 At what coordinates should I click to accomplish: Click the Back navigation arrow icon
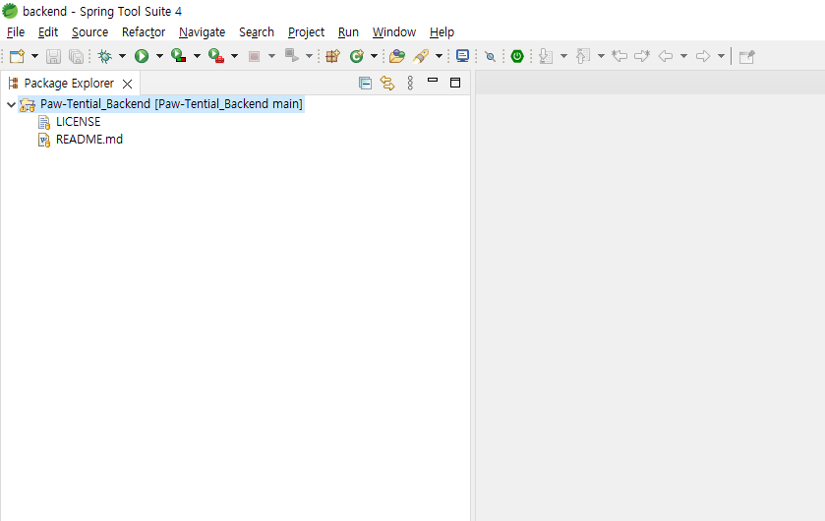click(666, 56)
